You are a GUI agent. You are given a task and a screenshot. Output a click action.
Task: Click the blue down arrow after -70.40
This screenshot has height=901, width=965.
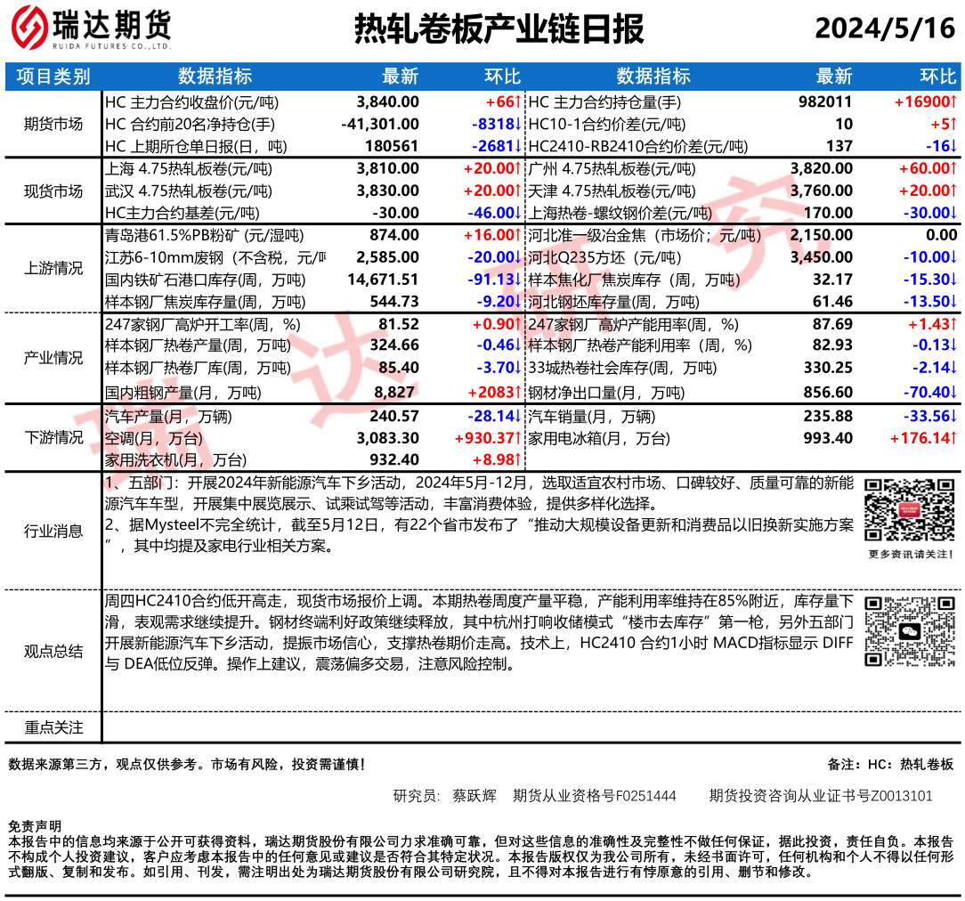pyautogui.click(x=953, y=392)
